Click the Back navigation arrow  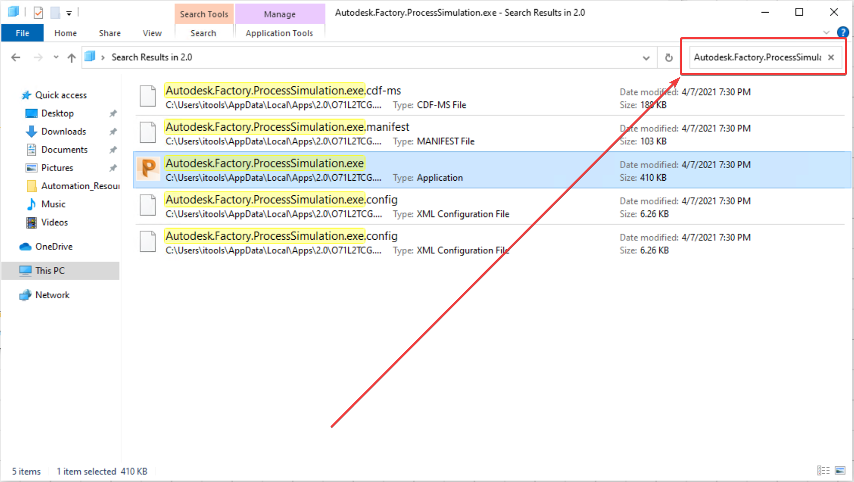pos(16,58)
